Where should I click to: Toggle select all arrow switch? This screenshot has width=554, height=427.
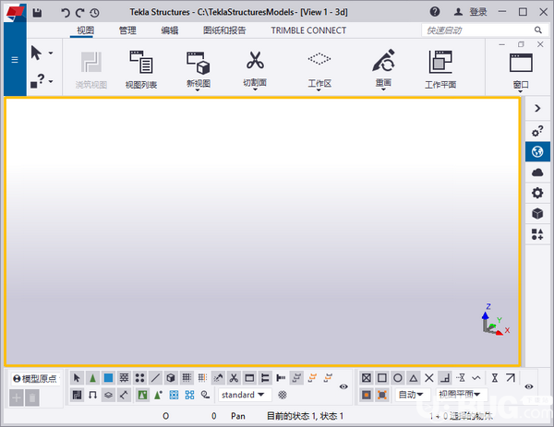point(77,378)
